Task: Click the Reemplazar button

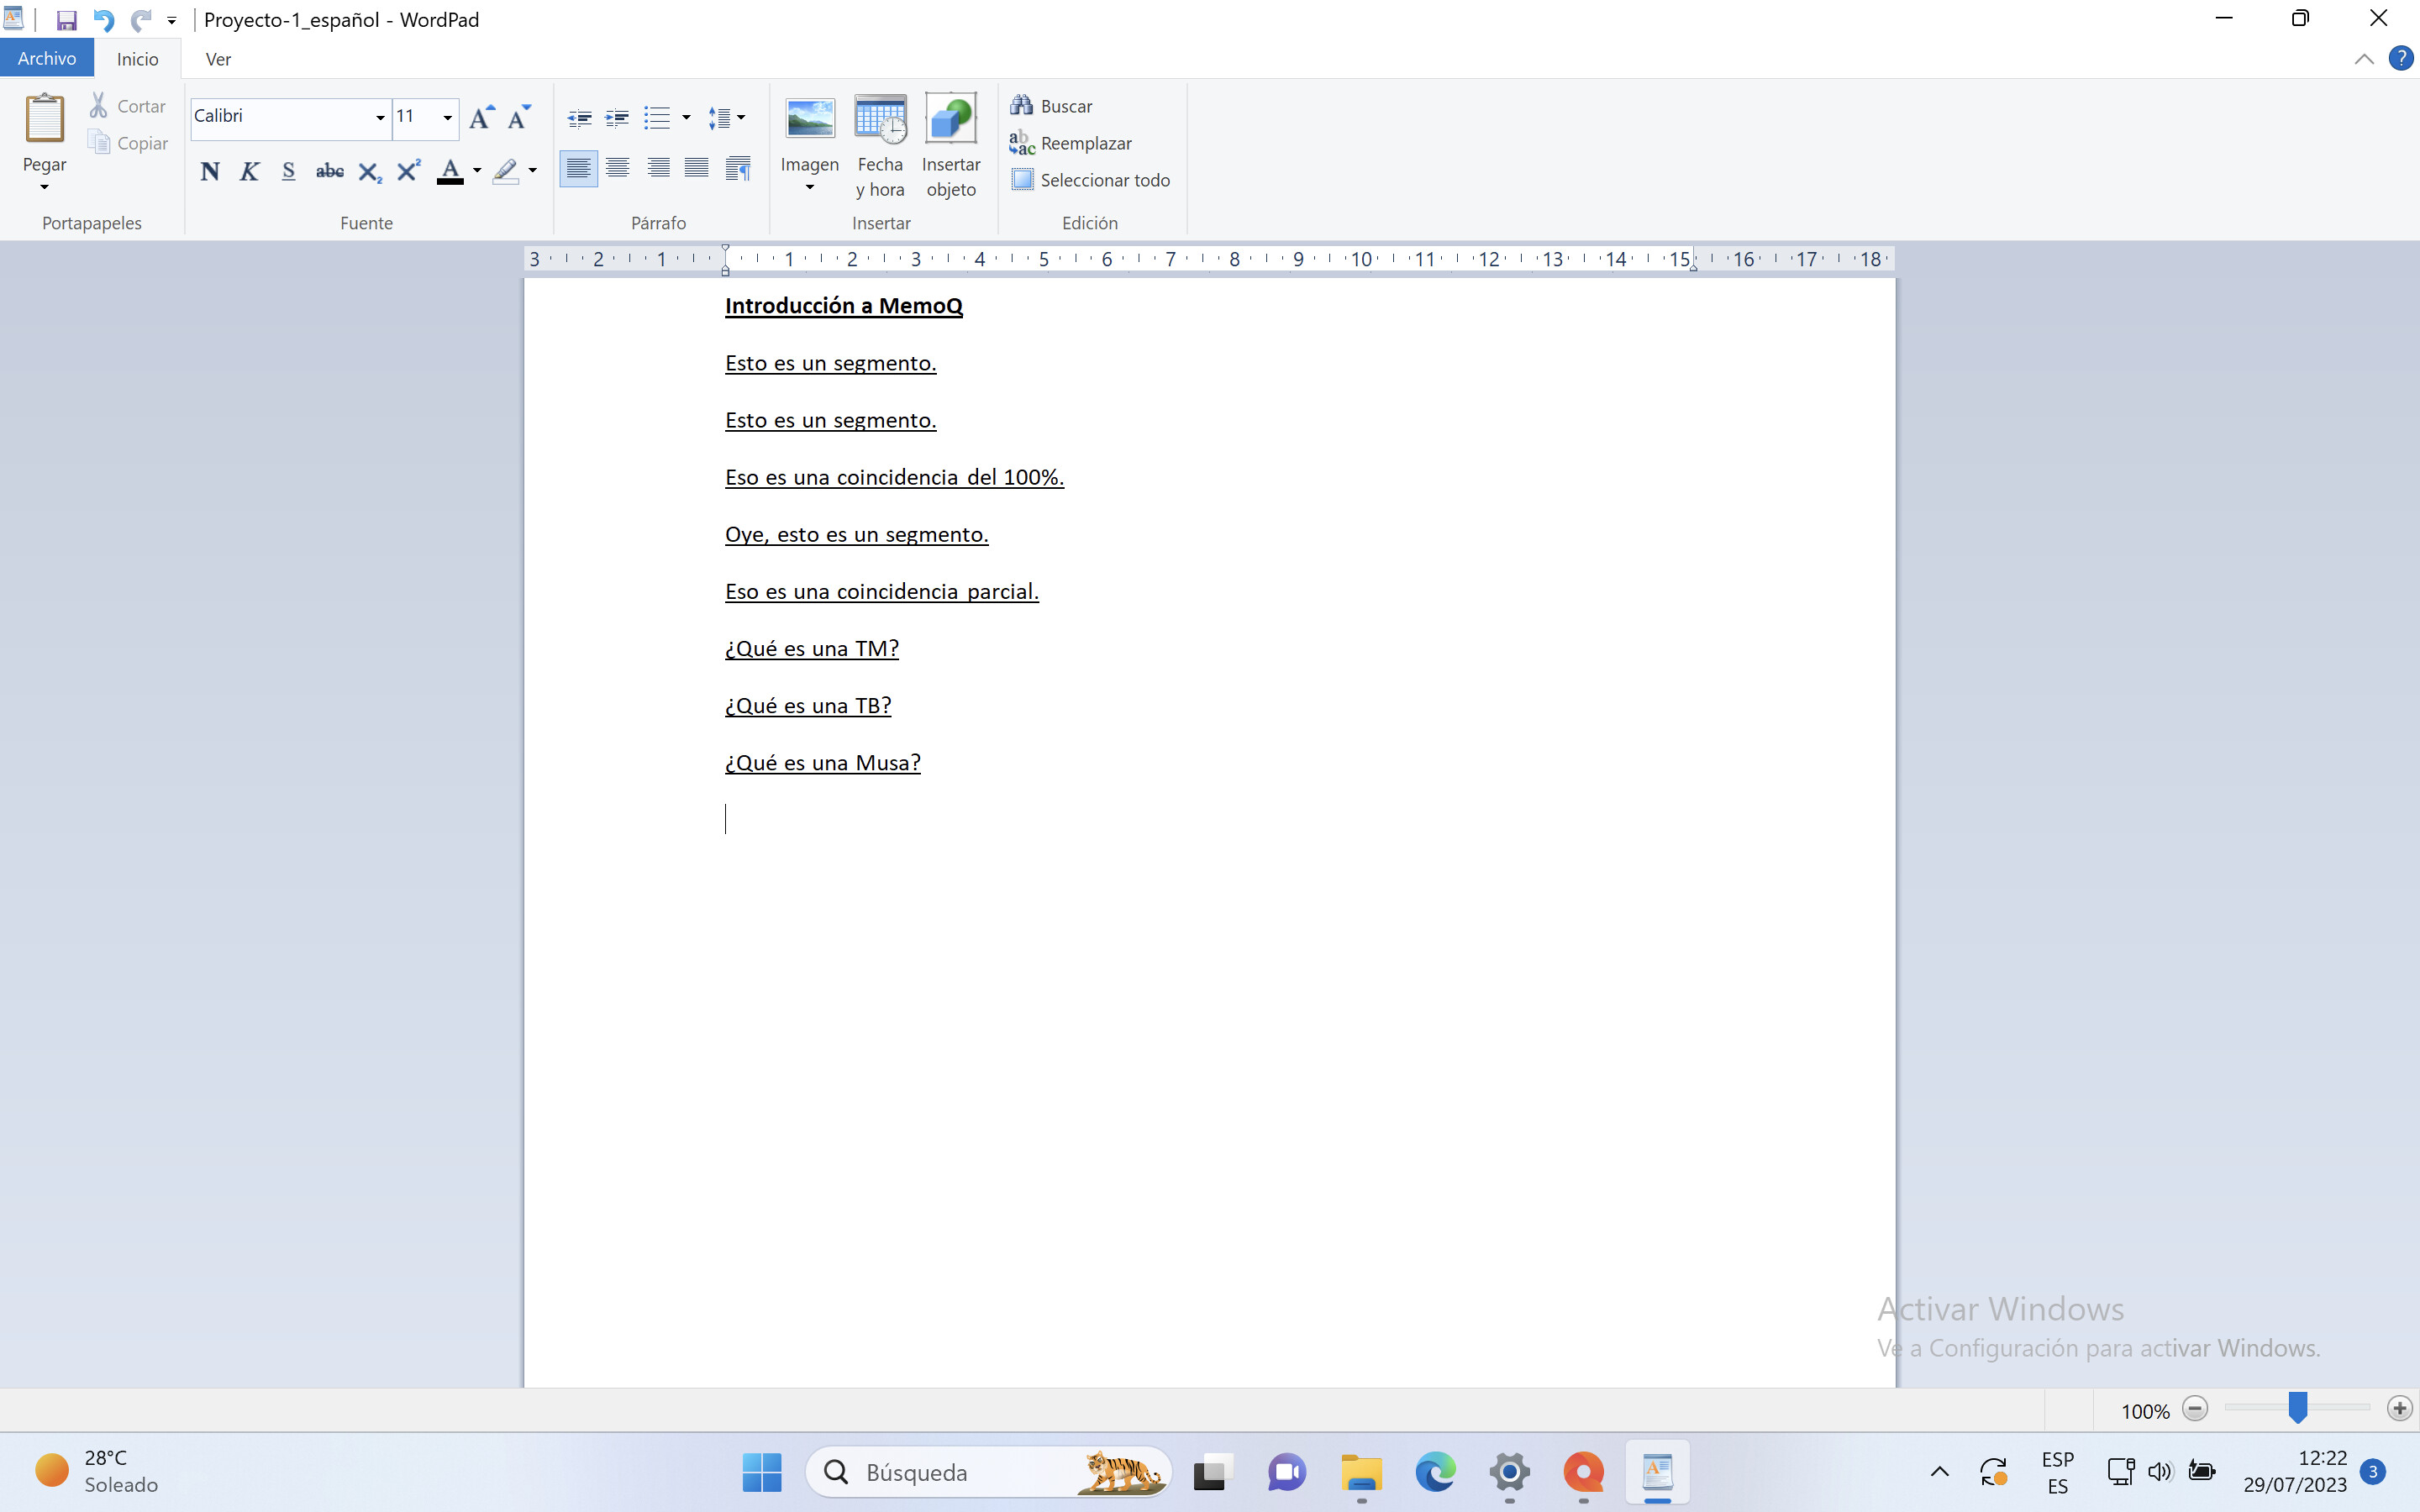Action: point(1071,143)
